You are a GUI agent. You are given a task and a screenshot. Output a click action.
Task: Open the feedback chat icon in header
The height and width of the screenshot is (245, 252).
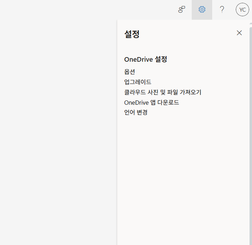point(182,10)
